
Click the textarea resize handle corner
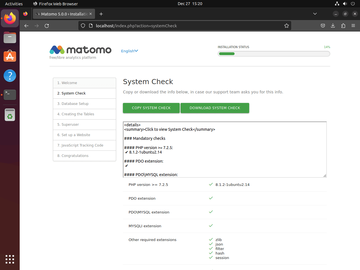(x=325, y=175)
